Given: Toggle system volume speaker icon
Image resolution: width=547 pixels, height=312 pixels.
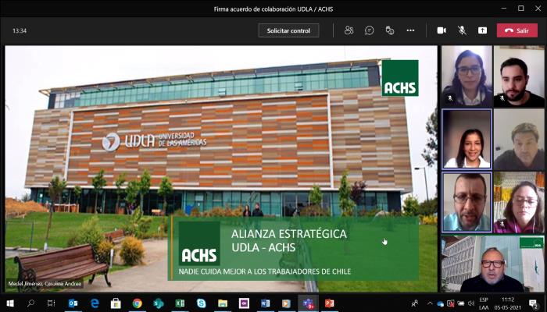Looking at the screenshot, I should pyautogui.click(x=473, y=303).
